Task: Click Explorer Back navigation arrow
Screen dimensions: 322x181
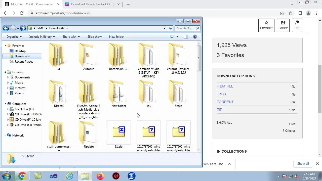Action: 6,28
